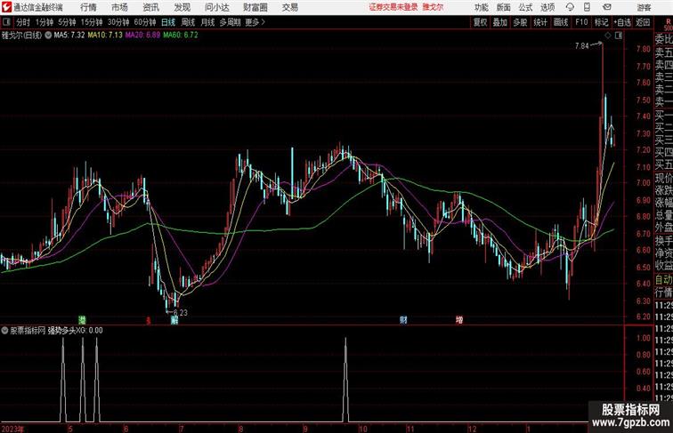Click the 雅戈尔 stock name in title bar

click(433, 7)
